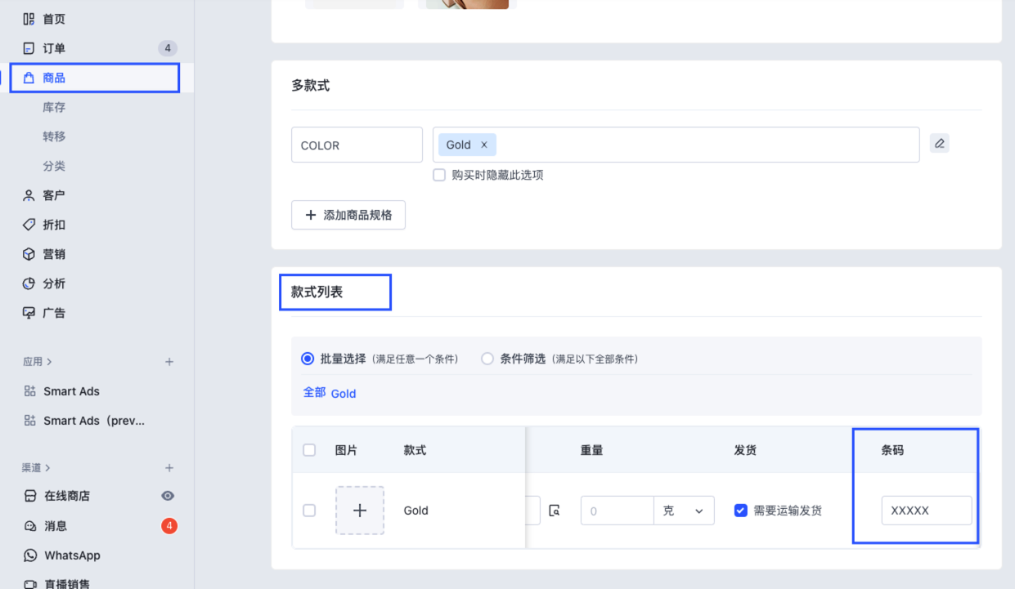Check the header row selection checkbox
Screen dimensions: 1015x589
[x=309, y=449]
